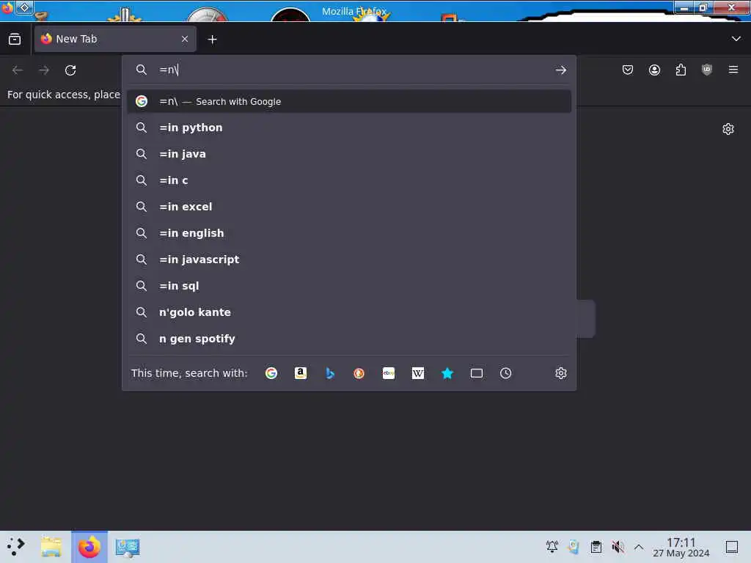Show desktop button on taskbar

732,547
